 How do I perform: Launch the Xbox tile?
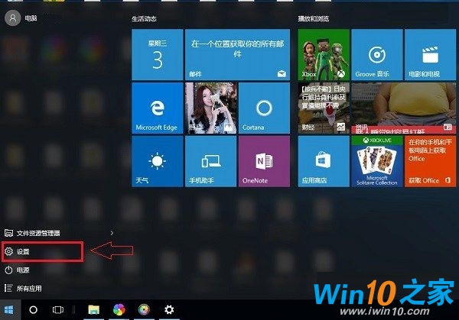coord(324,55)
